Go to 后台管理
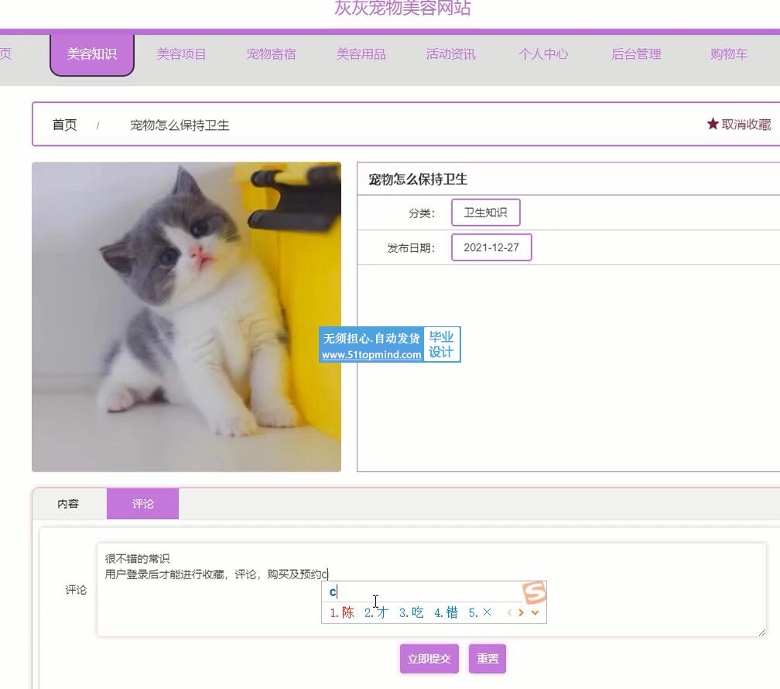Screen dimensions: 780x689 click(636, 54)
